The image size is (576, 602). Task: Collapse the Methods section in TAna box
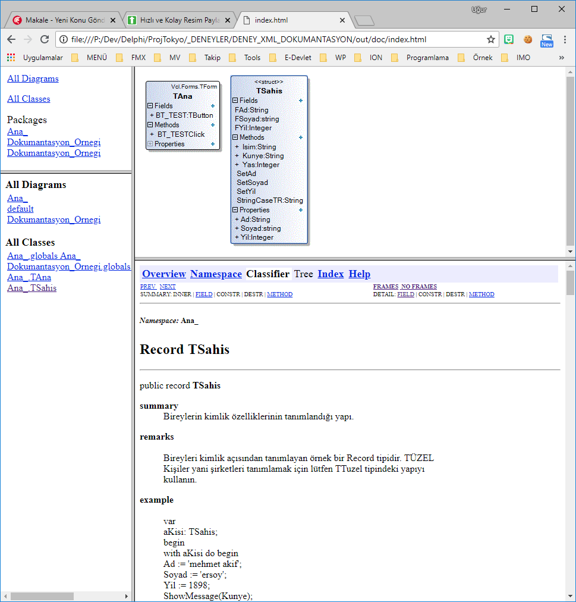coord(150,125)
